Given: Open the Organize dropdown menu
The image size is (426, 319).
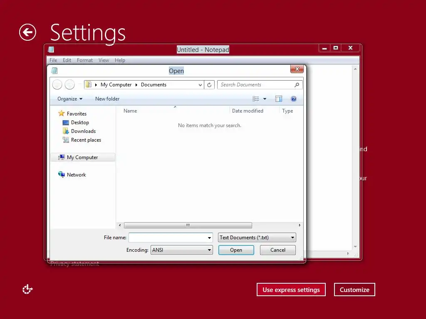Looking at the screenshot, I should click(x=70, y=99).
